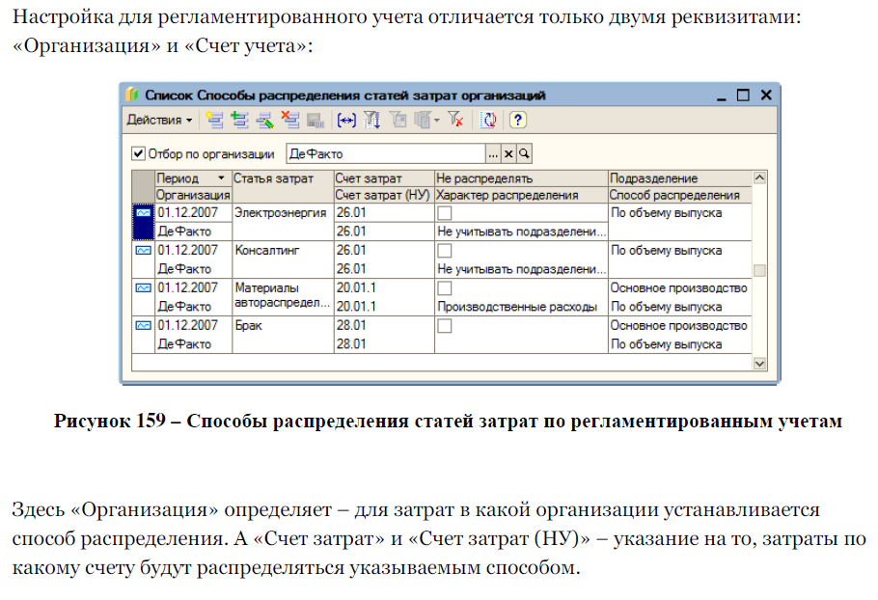
Task: Click the magnifier icon beside the ДеФакто field
Action: [524, 153]
